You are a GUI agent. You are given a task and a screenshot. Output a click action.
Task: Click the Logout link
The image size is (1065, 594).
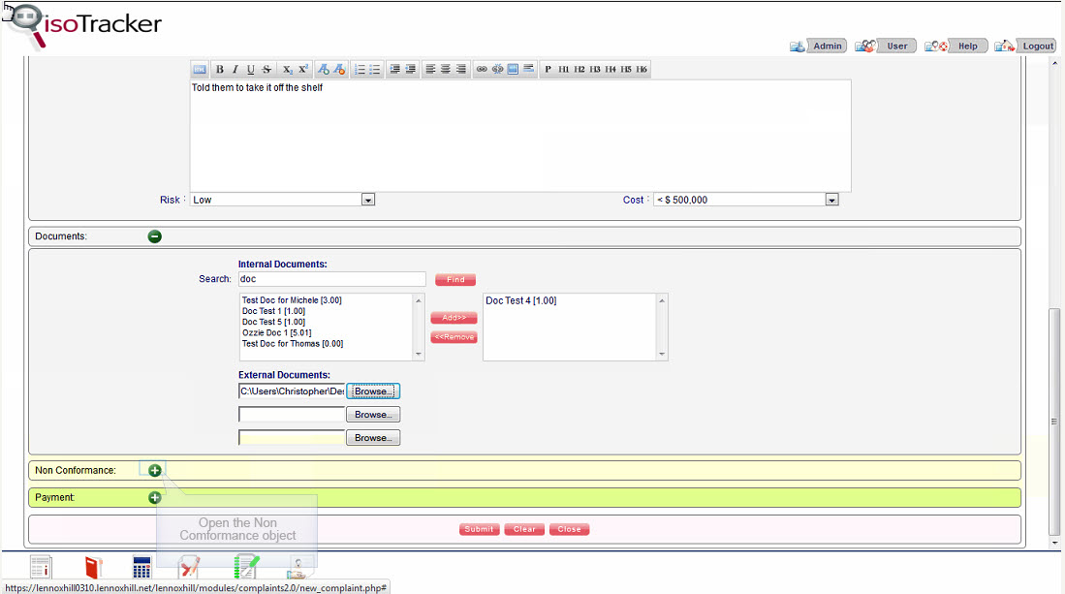(1037, 45)
